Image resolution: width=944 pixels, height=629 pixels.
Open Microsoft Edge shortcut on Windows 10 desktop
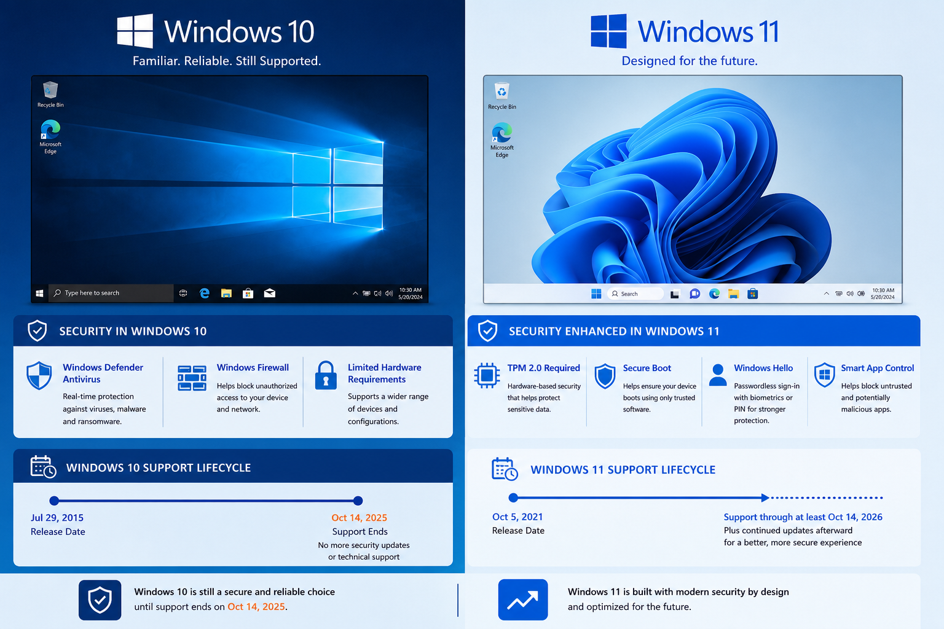coord(50,137)
